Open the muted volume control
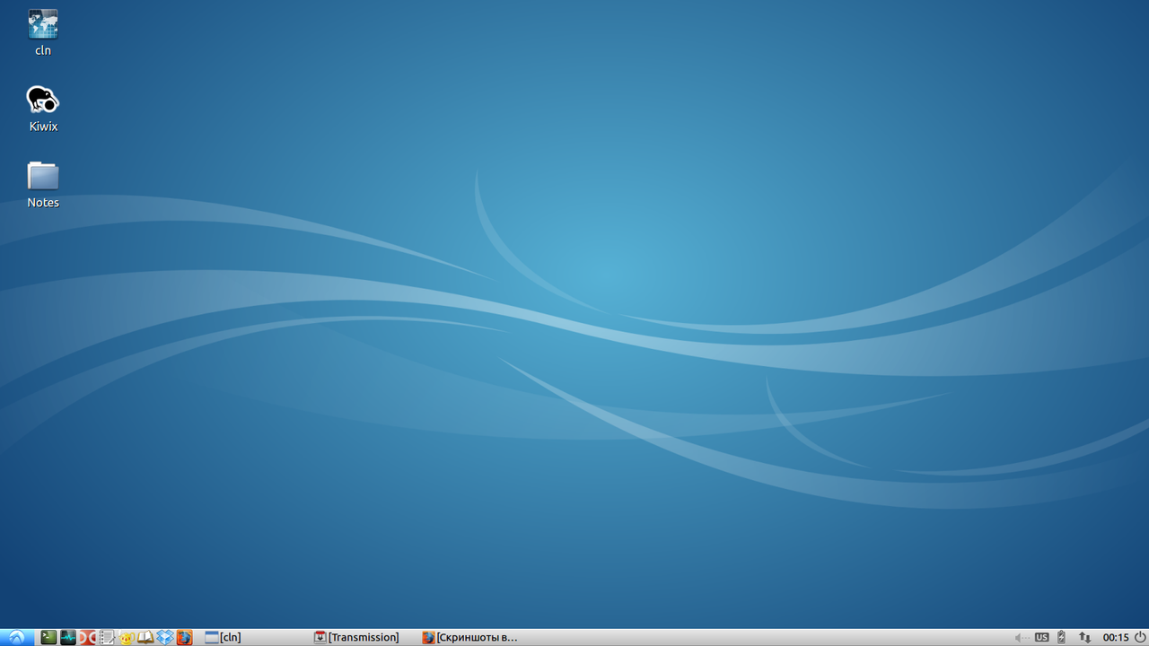The image size is (1149, 646). click(x=1022, y=637)
